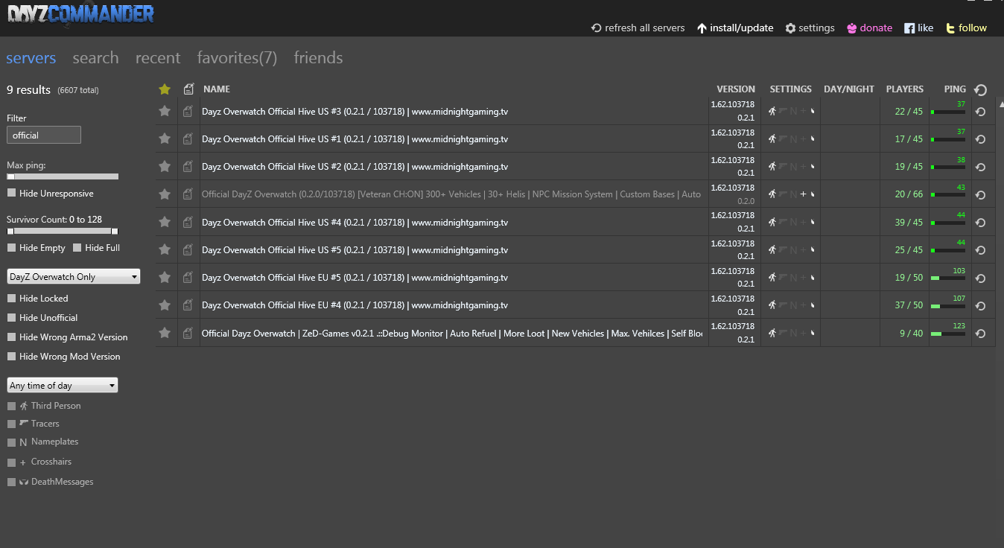The height and width of the screenshot is (548, 1004).
Task: Favorite the Veteran CH:ON Overwatch server
Action: (x=165, y=194)
